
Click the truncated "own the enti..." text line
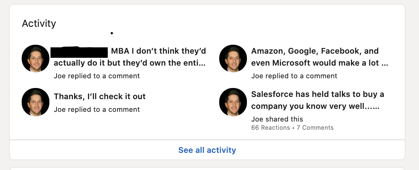(x=129, y=63)
